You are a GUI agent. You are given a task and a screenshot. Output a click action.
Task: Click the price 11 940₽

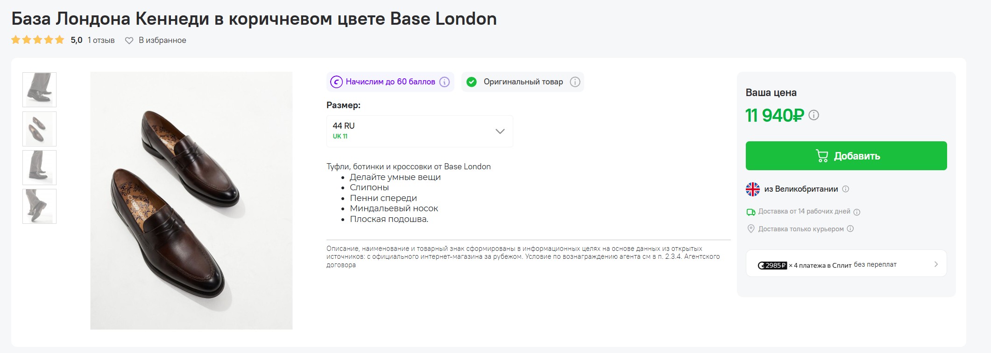(x=774, y=115)
